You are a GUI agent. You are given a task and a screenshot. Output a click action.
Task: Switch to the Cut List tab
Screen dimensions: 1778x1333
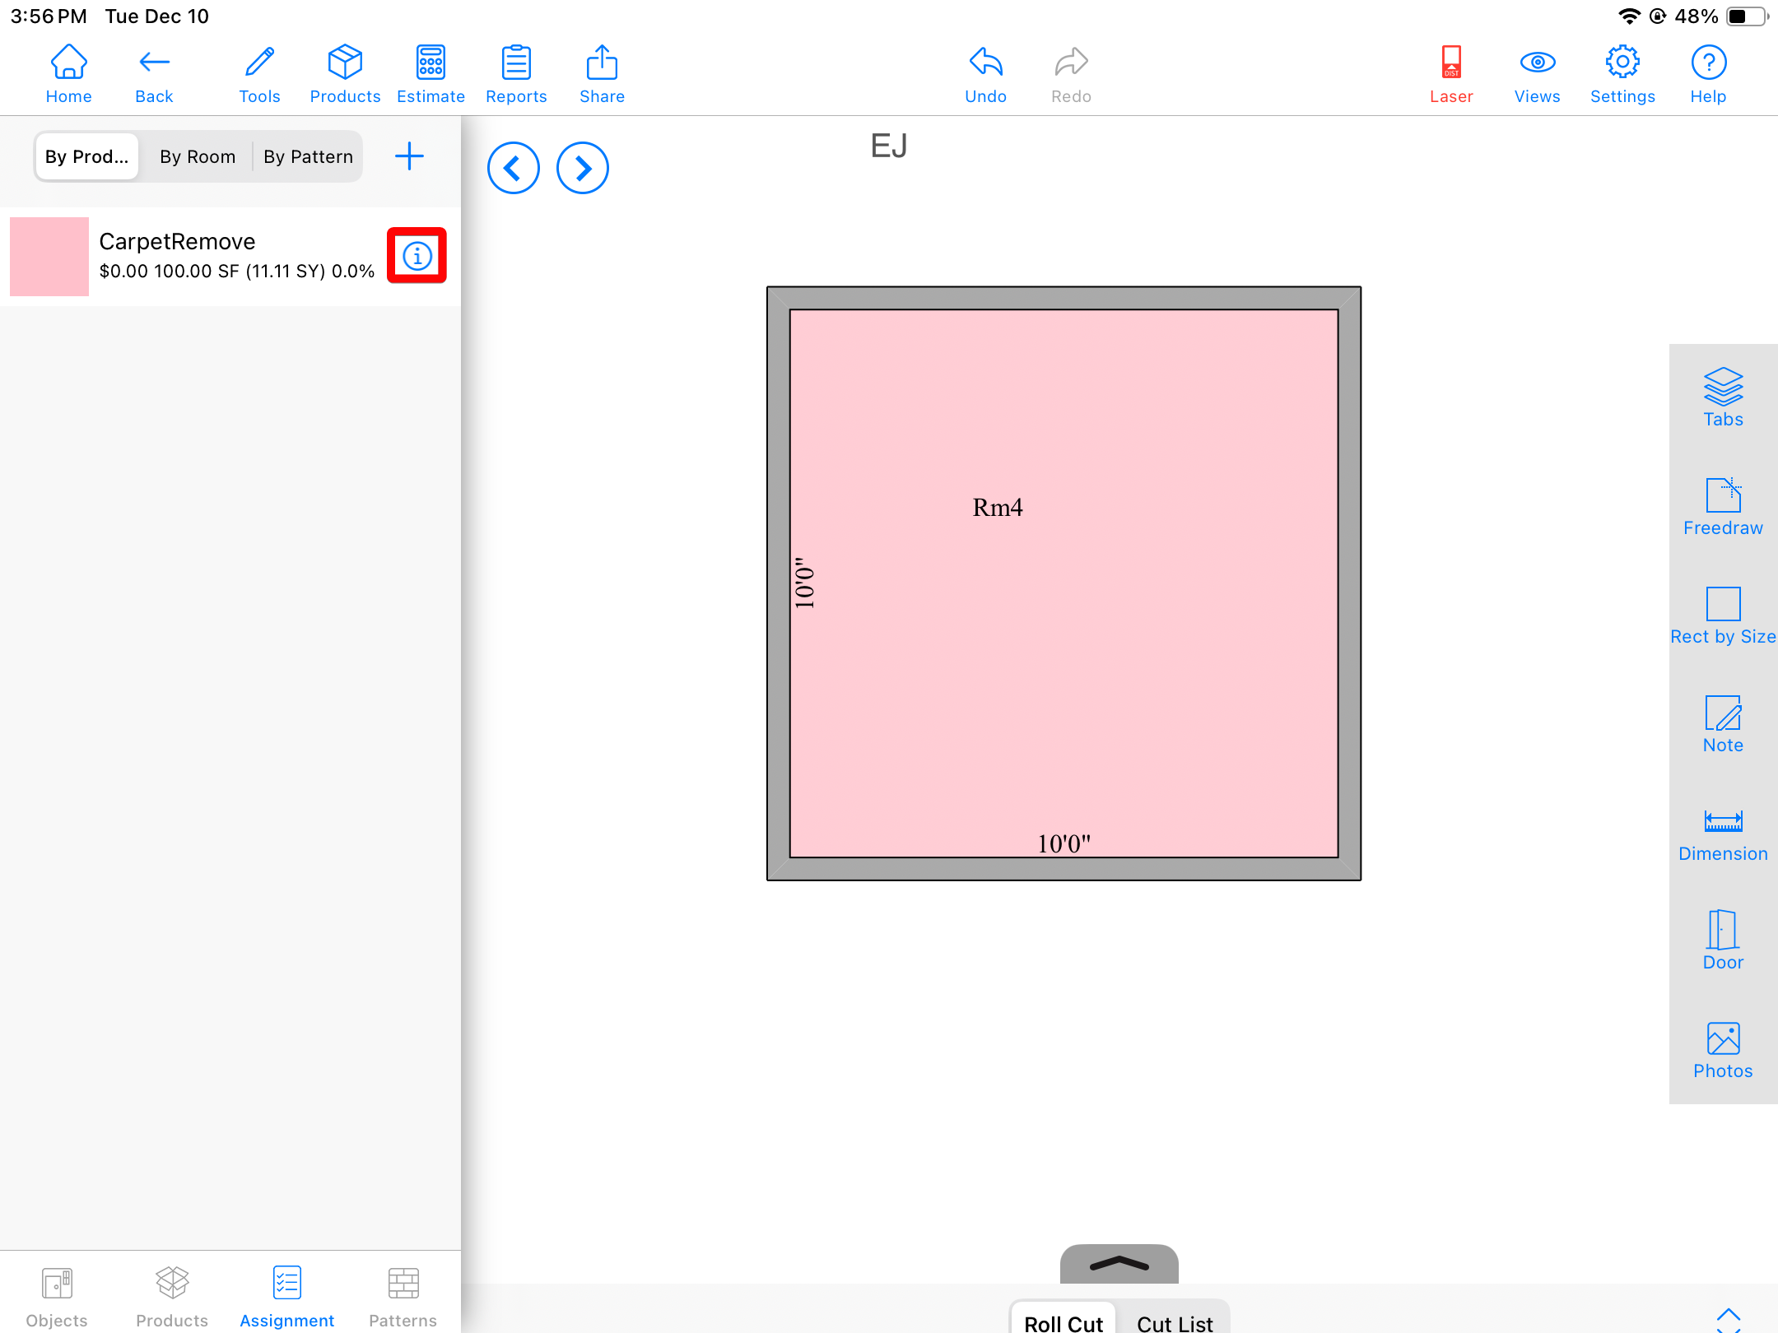tap(1175, 1321)
